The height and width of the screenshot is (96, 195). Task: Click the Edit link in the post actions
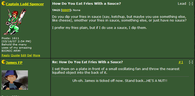click(x=23, y=55)
